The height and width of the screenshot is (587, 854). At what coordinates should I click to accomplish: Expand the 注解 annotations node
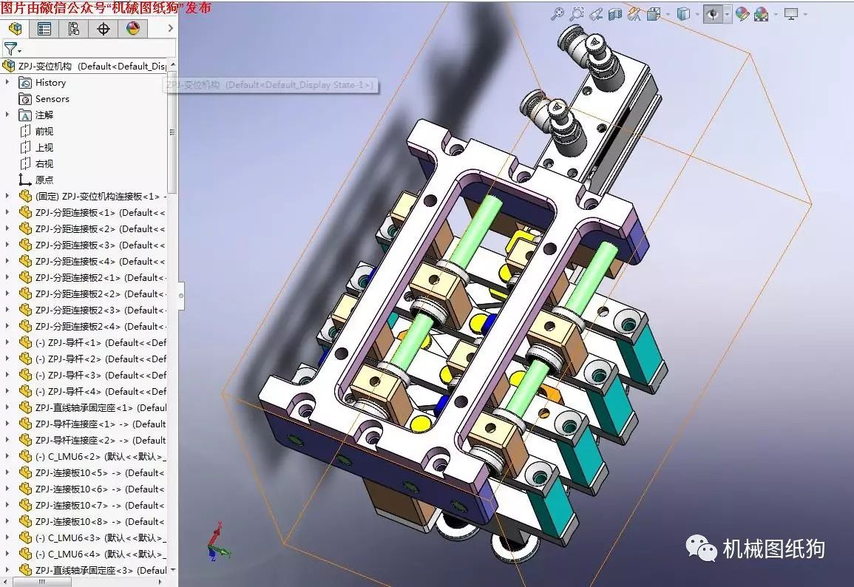click(x=7, y=115)
